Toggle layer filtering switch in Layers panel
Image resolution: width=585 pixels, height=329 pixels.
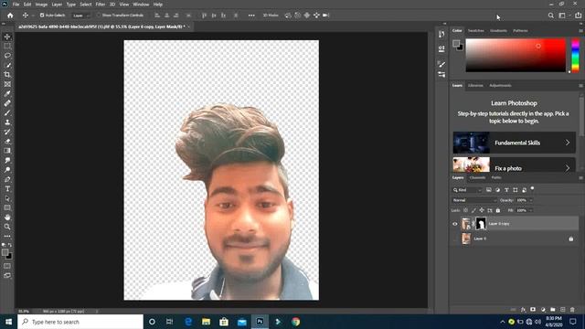[x=532, y=189]
